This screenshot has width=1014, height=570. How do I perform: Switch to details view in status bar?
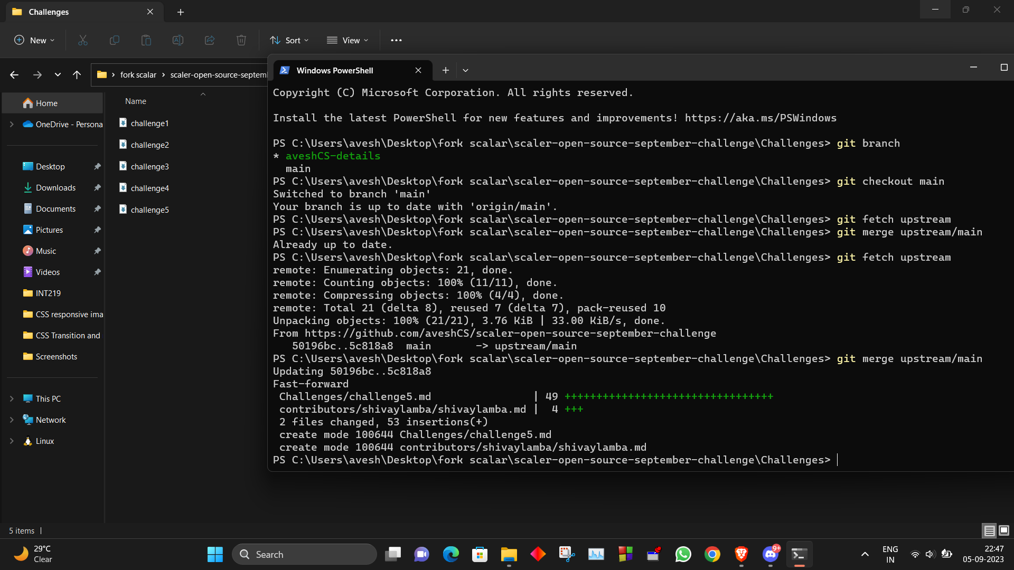pos(988,530)
